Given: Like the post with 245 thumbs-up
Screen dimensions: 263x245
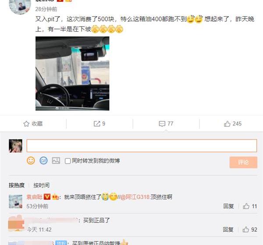Looking at the screenshot, I should click(227, 124).
